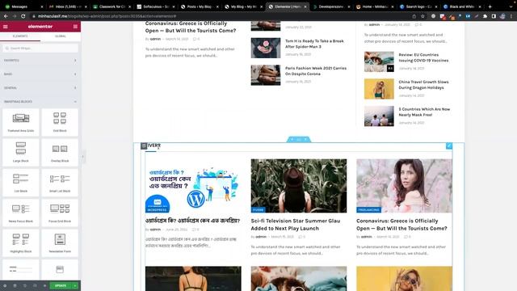
Task: Select the Large Block widget
Action: pyautogui.click(x=21, y=153)
